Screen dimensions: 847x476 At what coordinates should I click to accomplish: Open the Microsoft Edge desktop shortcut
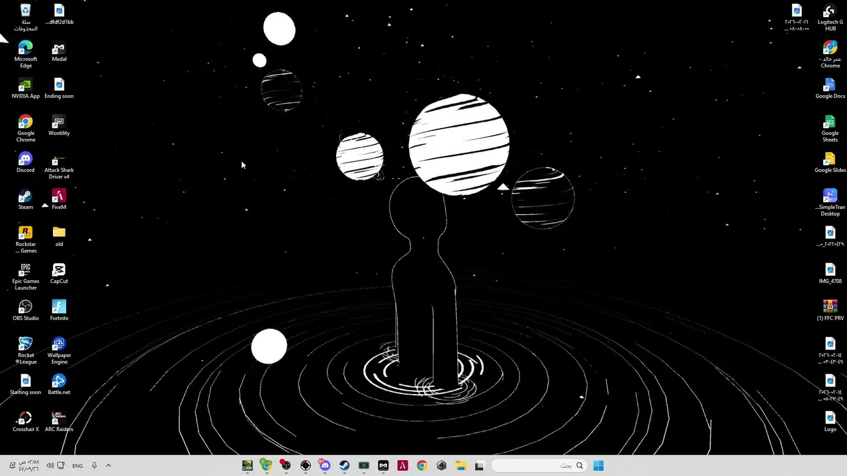coord(25,55)
